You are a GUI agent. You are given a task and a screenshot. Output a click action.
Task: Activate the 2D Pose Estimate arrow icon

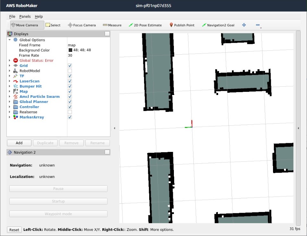tap(131, 25)
